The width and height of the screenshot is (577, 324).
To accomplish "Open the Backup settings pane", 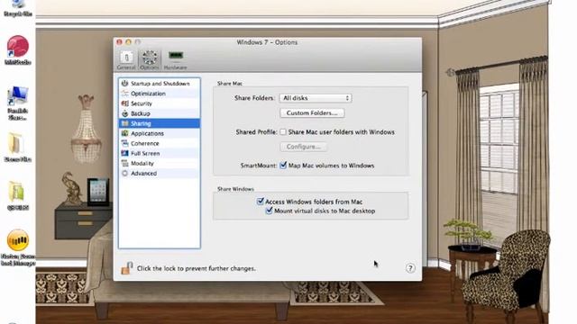I will pos(160,113).
